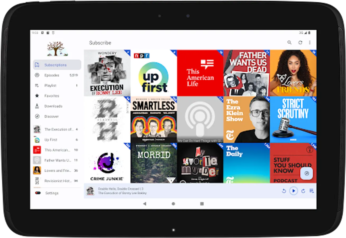Open the Stuff You Should Know cover

tap(293, 163)
